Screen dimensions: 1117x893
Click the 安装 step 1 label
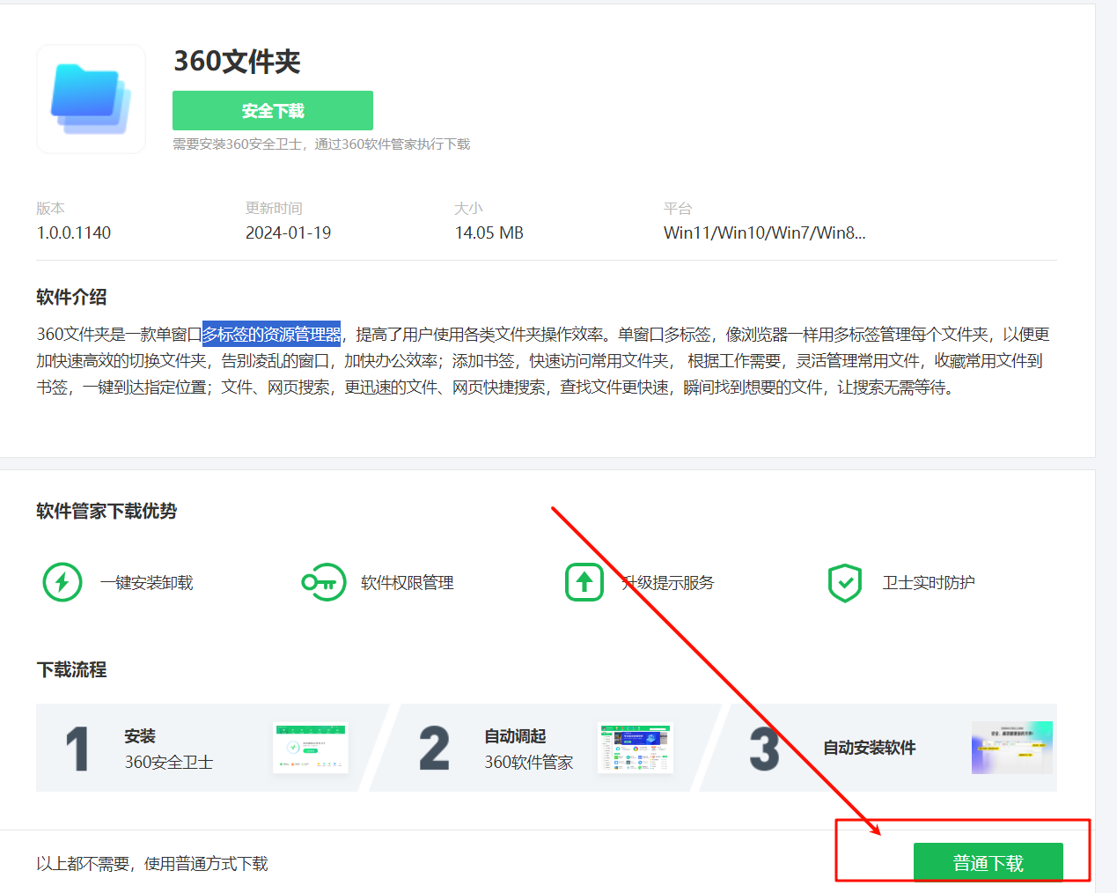(140, 735)
